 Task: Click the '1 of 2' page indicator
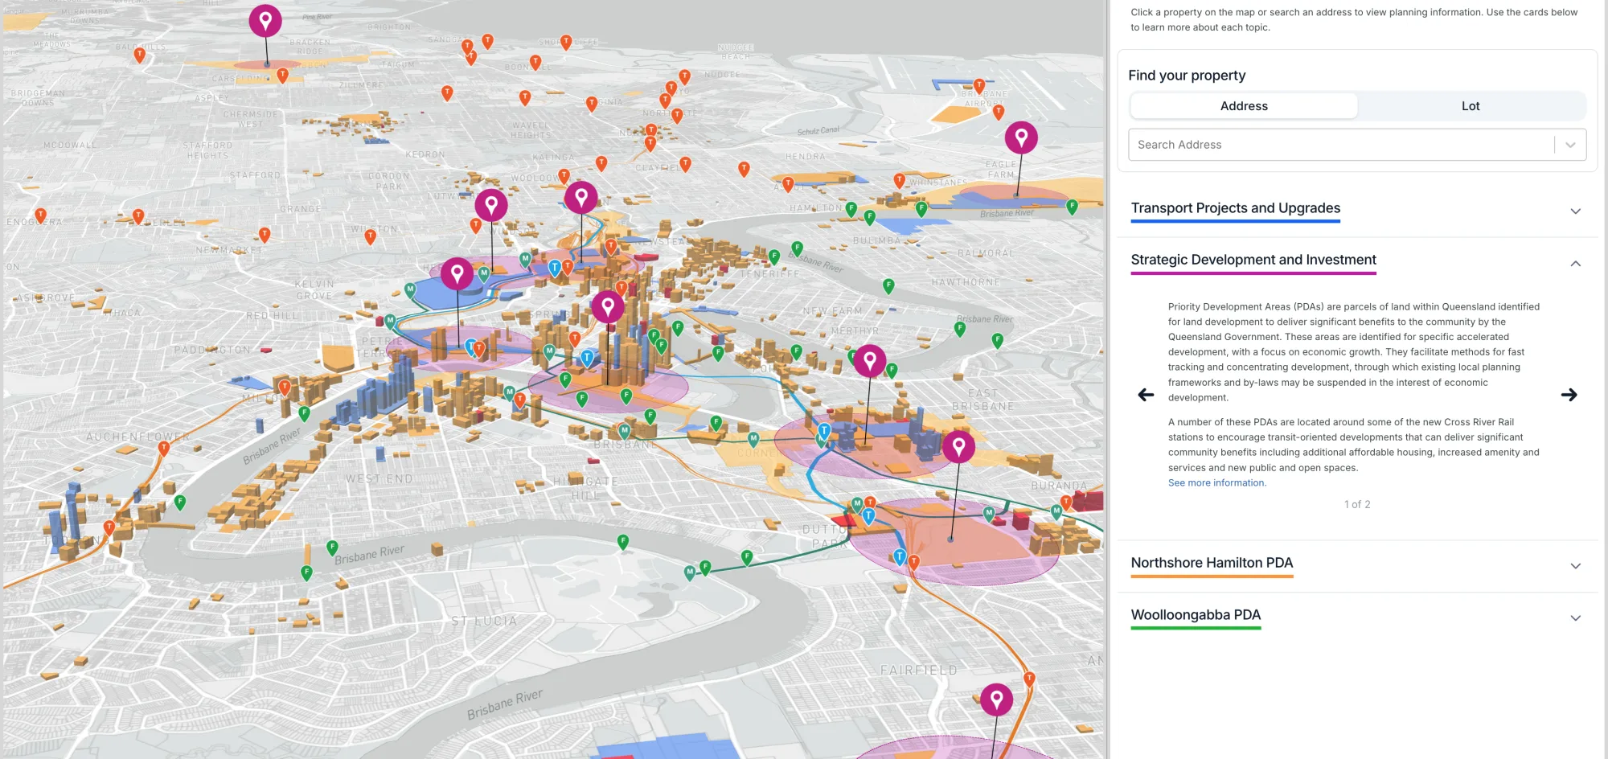[x=1357, y=504]
